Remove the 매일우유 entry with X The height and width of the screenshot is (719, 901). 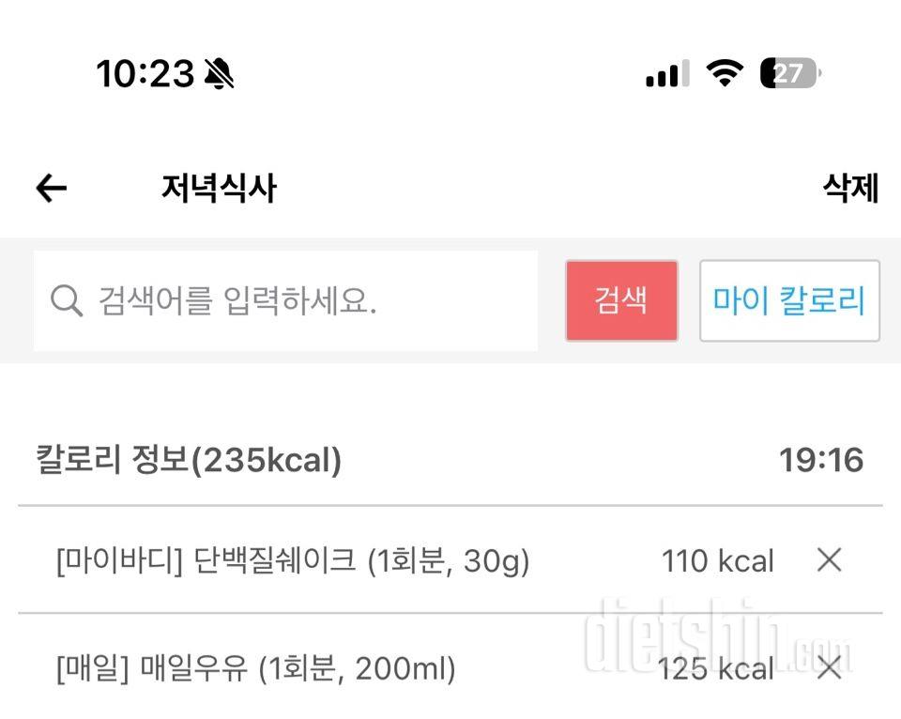(829, 668)
